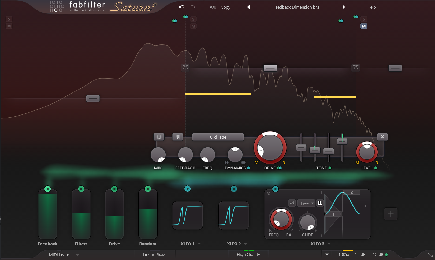
Task: Open the Old Tape saturation style dropdown
Action: point(218,137)
